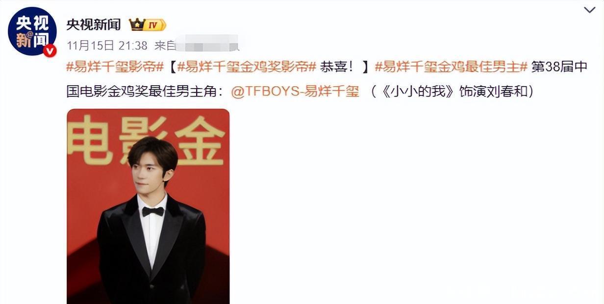Click the black bow tie in the photo
Screen dimensions: 604x304
coord(153,211)
